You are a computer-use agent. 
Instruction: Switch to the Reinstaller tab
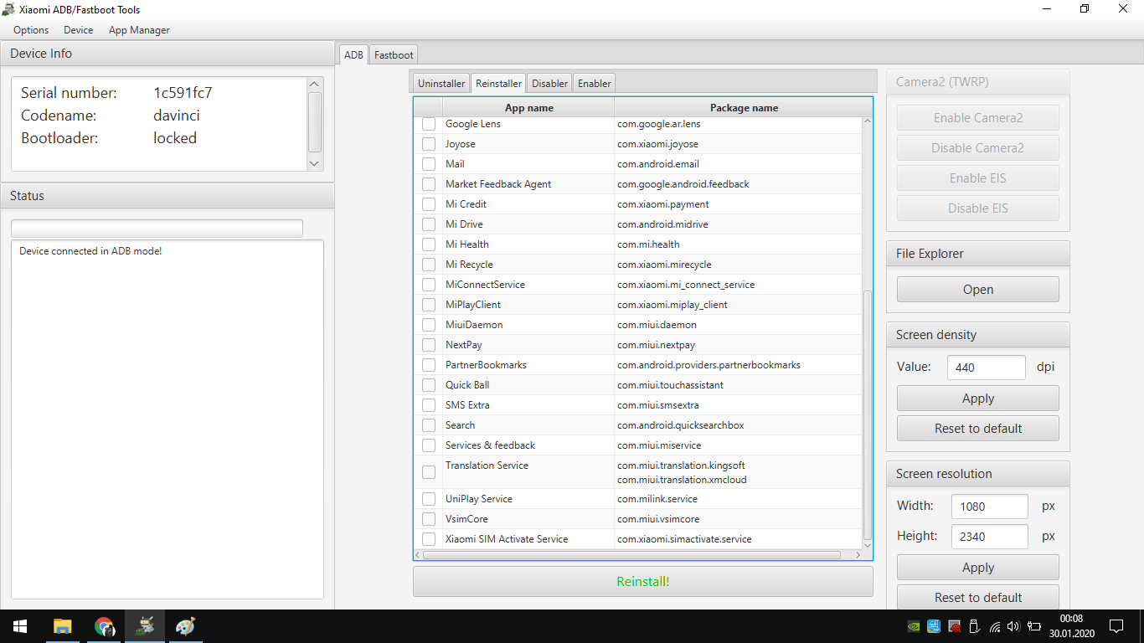click(498, 83)
